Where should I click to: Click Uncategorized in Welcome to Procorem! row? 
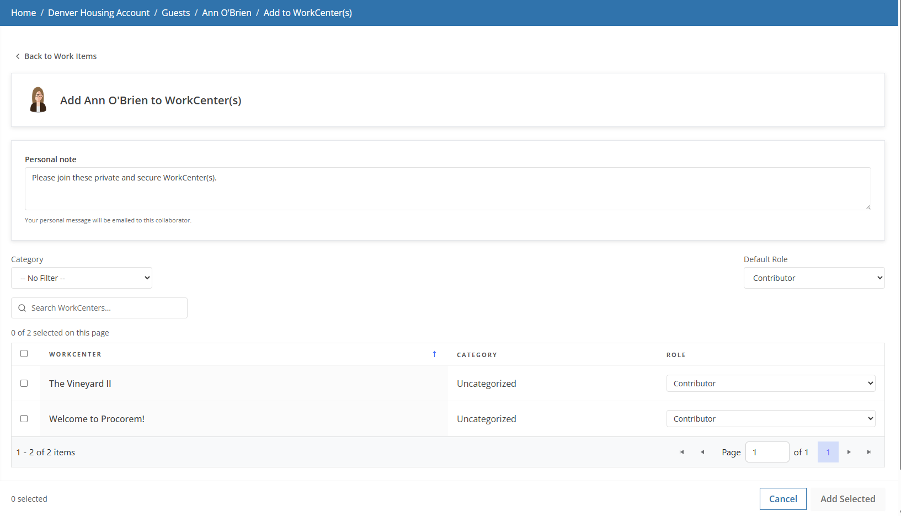click(486, 419)
